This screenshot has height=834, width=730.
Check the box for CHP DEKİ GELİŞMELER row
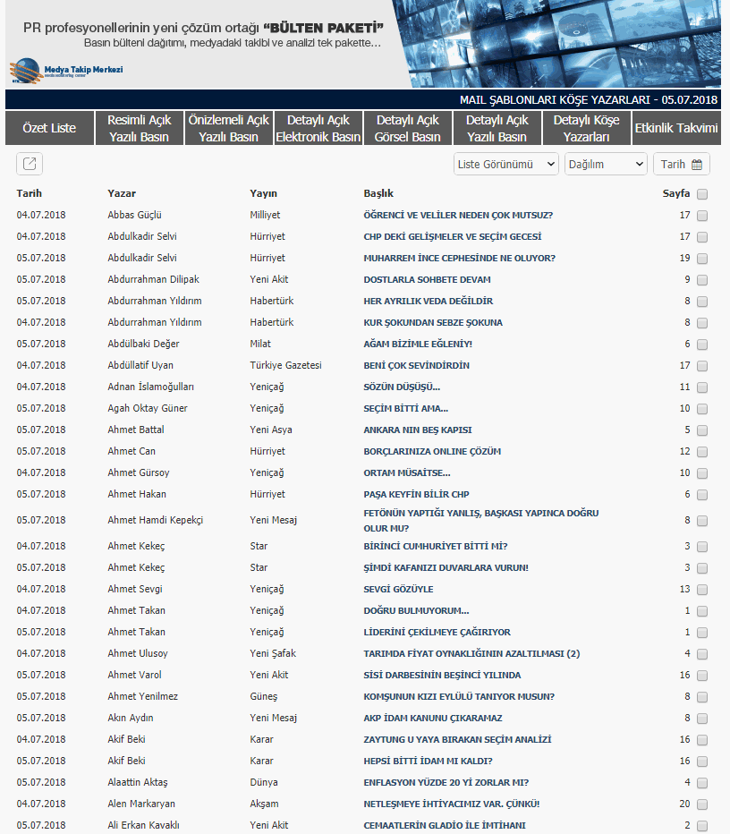[702, 237]
